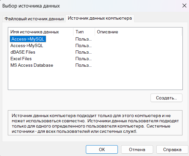Sort by the Имя источника данных column header
Viewport: 189px width, 156px height.
(x=41, y=32)
